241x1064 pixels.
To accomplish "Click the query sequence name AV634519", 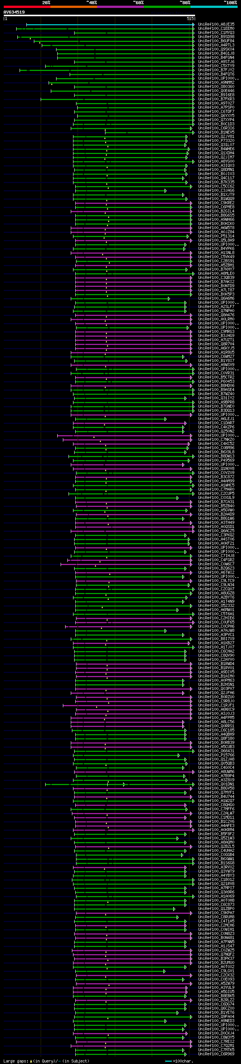I will (x=14, y=12).
